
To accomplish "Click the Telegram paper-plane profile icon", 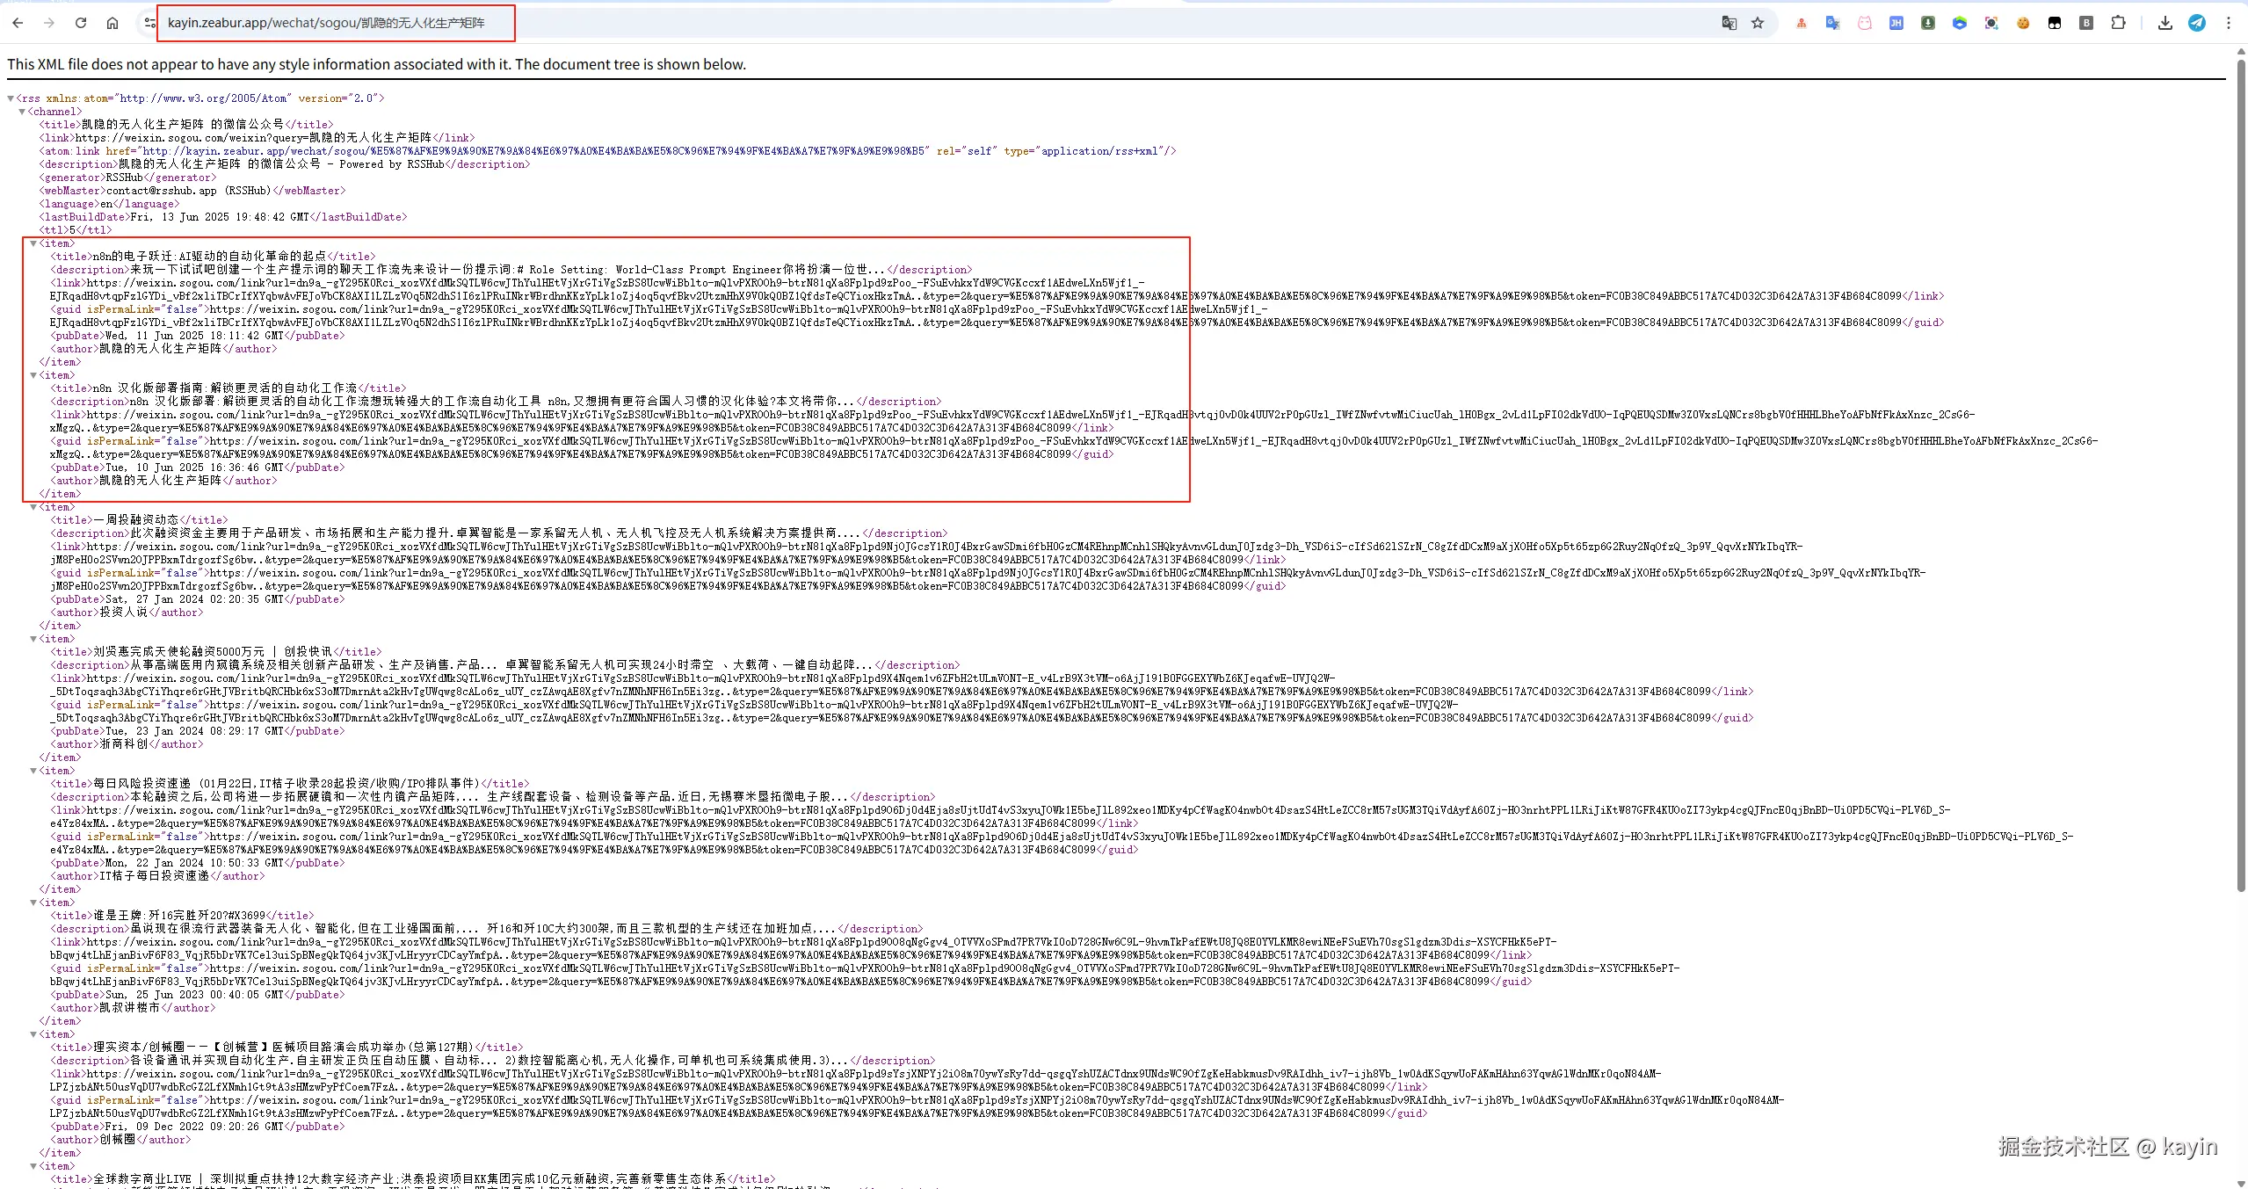I will [x=2196, y=23].
